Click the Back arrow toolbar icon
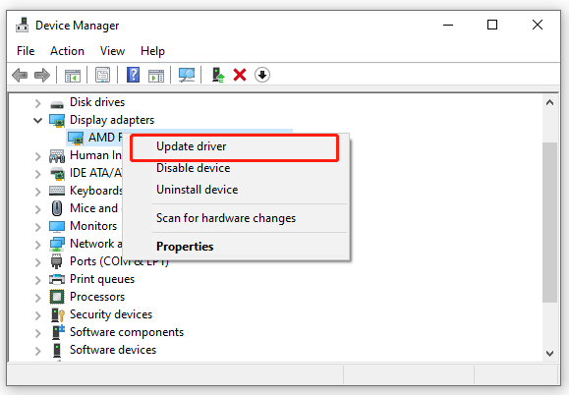 tap(20, 75)
